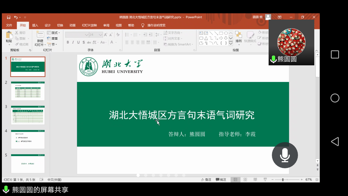Click the Reset (重置) button
Image resolution: width=348 pixels, height=196 pixels.
pos(52,39)
